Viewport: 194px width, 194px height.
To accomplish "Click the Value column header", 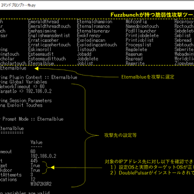I will point(37,142).
